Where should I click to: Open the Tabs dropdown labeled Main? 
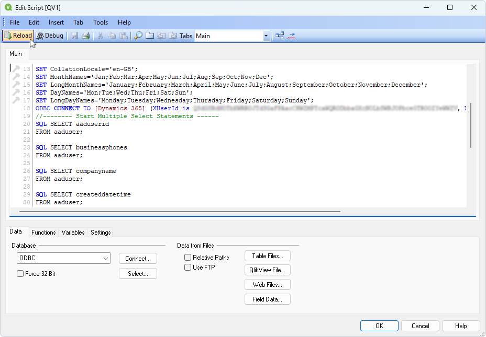267,36
